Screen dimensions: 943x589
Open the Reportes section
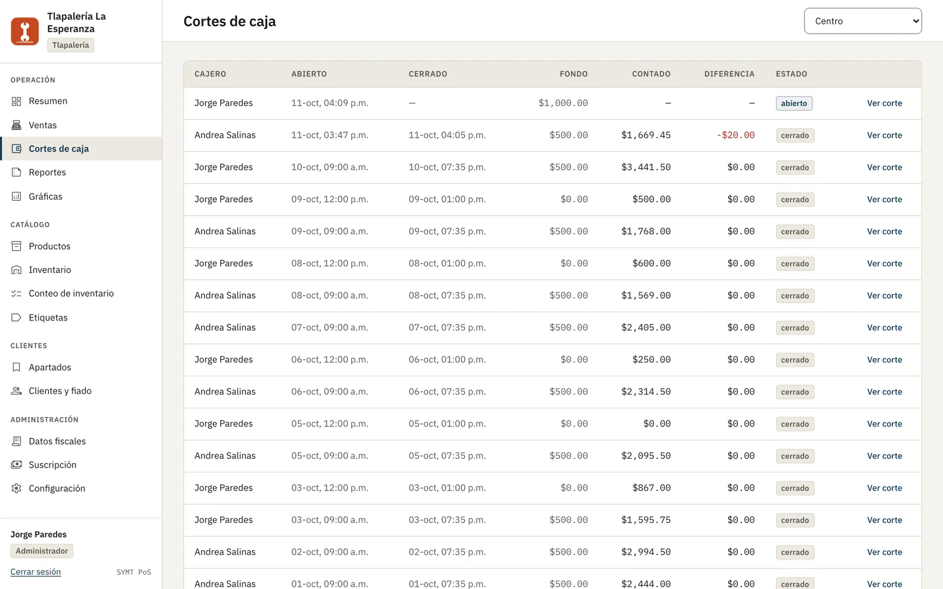click(x=81, y=172)
